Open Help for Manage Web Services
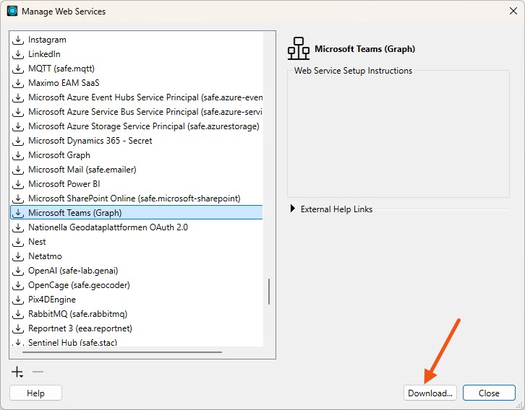The image size is (525, 410). (35, 393)
